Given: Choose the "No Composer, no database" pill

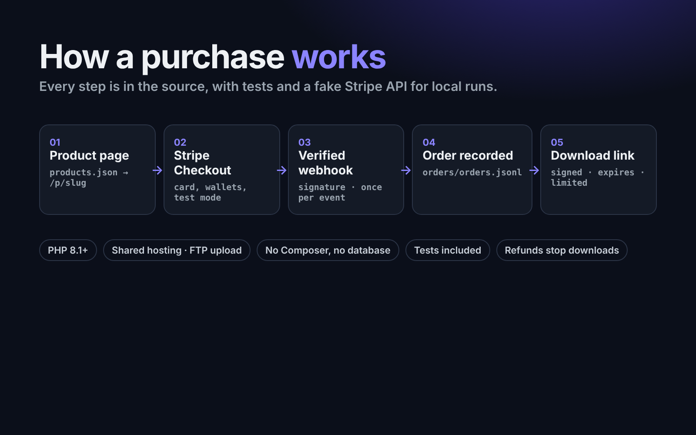Looking at the screenshot, I should point(328,250).
